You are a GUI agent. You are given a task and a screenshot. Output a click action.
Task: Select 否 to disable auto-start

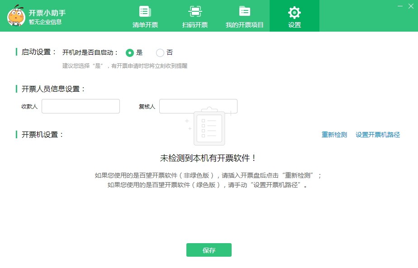tap(160, 53)
